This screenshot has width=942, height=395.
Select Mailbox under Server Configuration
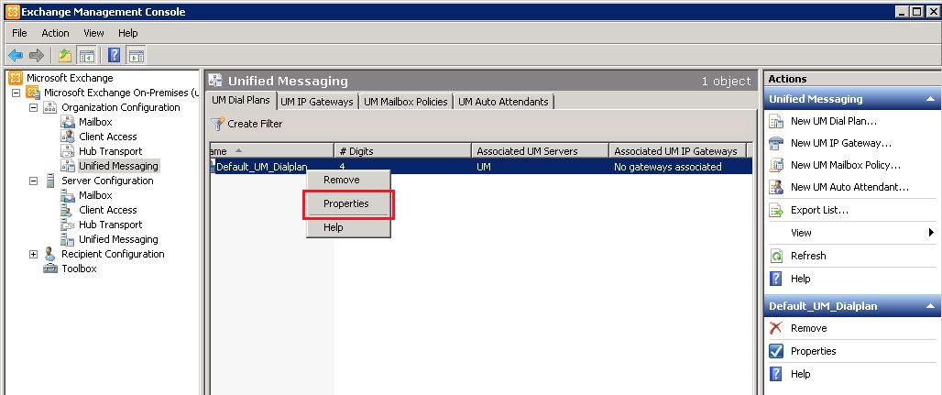tap(95, 195)
